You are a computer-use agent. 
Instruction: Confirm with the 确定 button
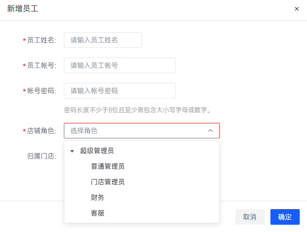(285, 217)
